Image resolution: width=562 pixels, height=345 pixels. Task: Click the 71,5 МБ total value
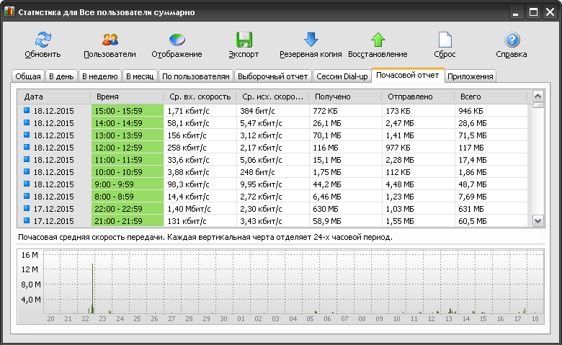click(473, 135)
